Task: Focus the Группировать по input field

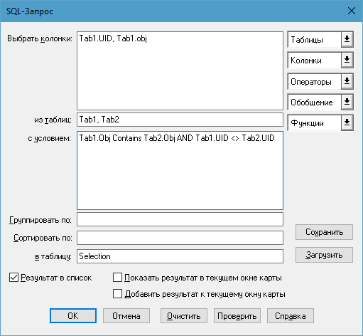Action: tap(180, 219)
